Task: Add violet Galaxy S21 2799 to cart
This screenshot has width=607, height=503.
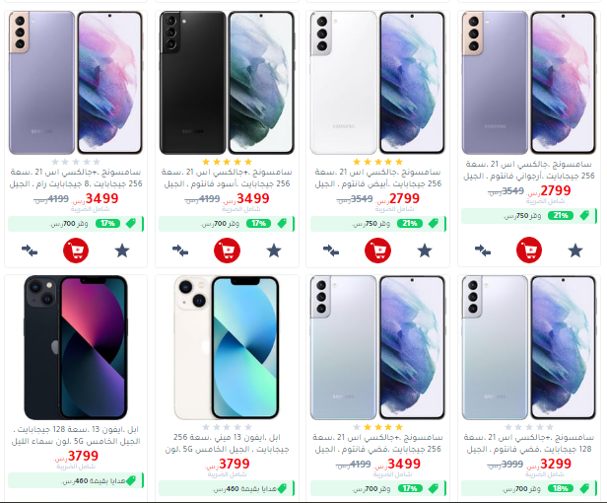Action: [x=529, y=250]
